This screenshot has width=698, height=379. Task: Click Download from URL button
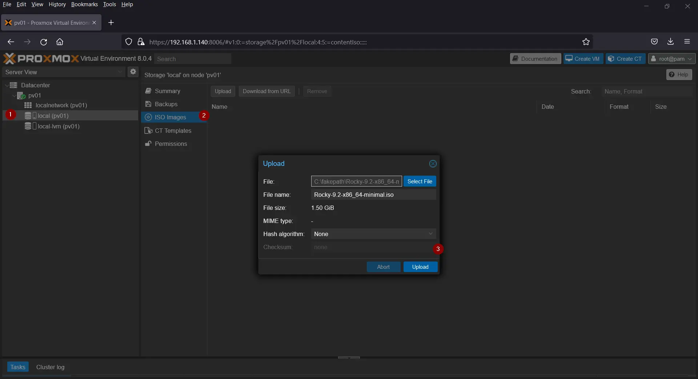[267, 91]
